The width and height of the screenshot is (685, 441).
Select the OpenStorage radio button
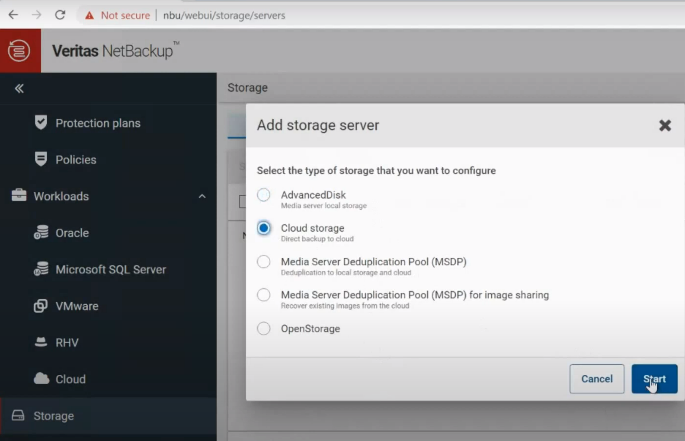[263, 328]
